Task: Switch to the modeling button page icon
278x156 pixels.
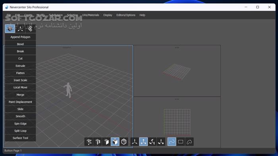Action: (10, 29)
